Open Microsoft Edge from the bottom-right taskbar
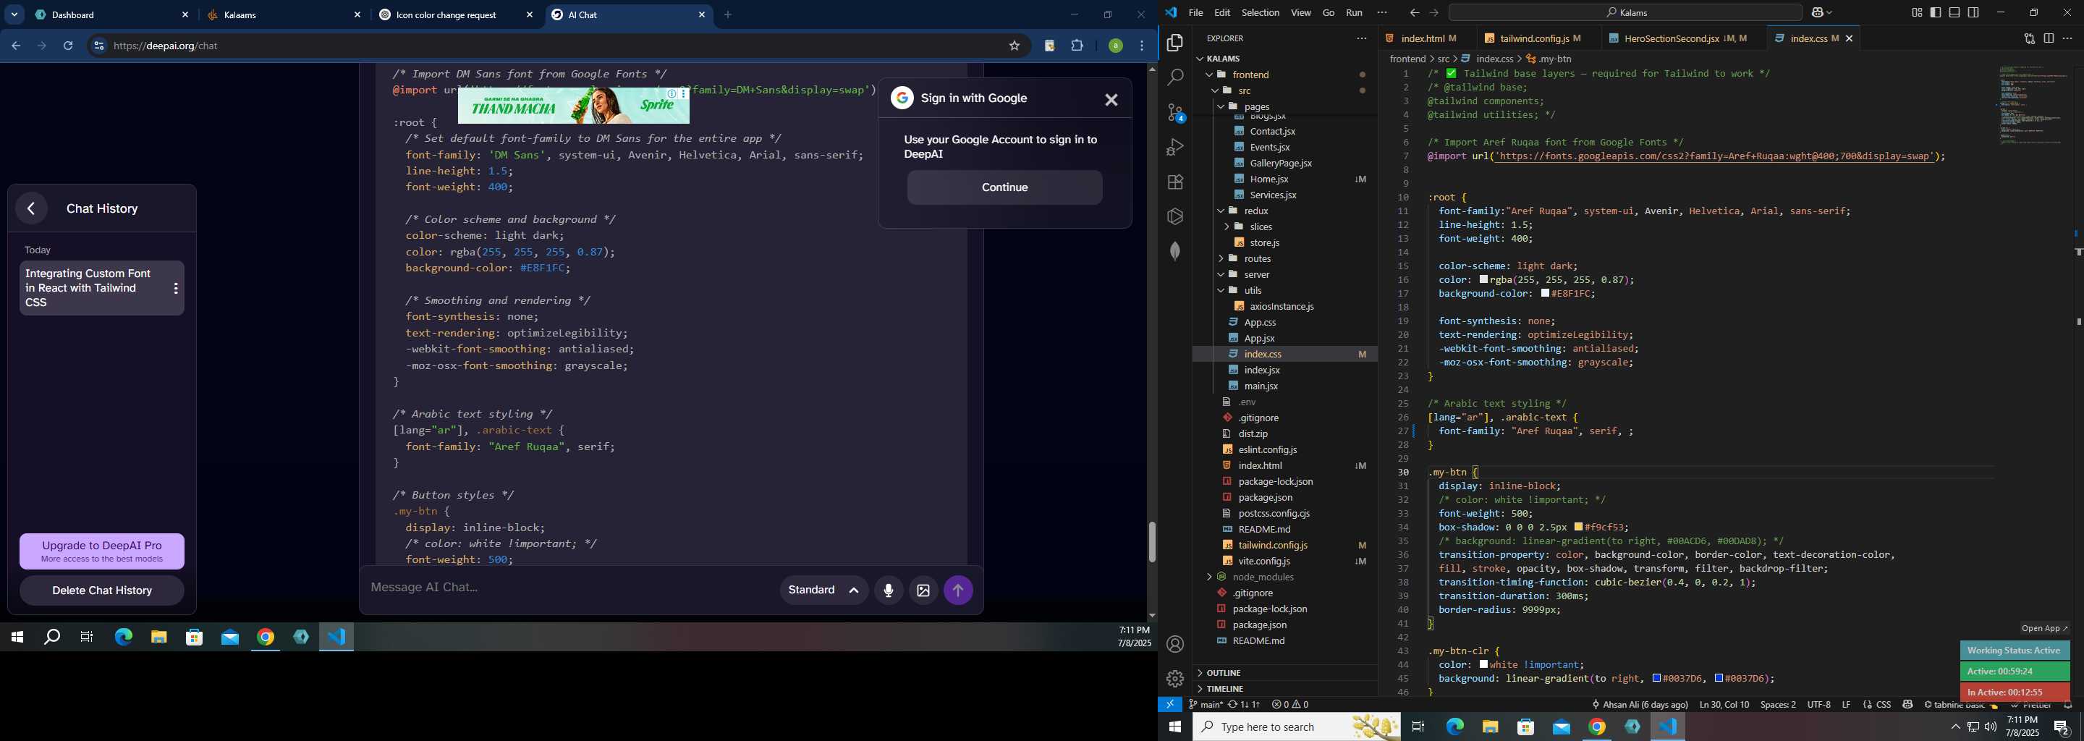This screenshot has width=2084, height=741. click(1454, 727)
